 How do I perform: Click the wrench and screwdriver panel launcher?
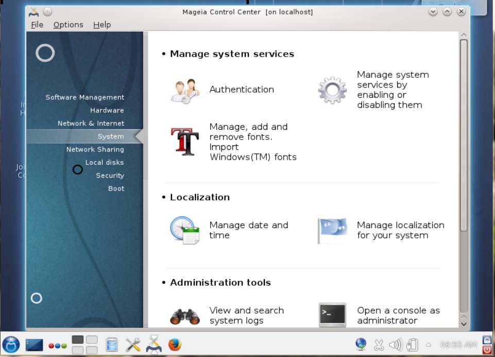pyautogui.click(x=133, y=345)
